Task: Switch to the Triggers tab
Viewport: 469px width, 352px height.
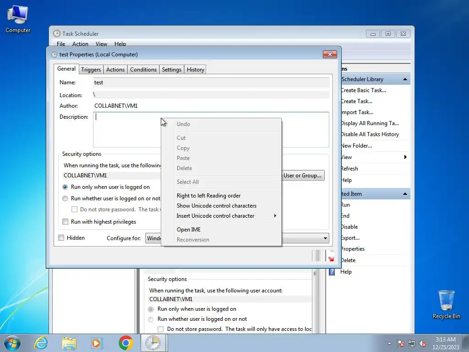Action: click(91, 70)
